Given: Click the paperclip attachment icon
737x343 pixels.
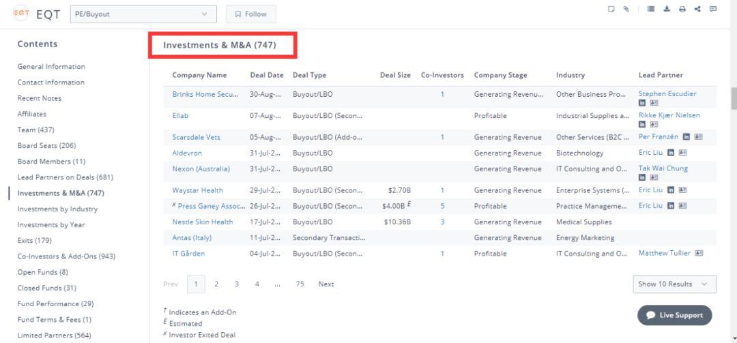Looking at the screenshot, I should [x=626, y=9].
